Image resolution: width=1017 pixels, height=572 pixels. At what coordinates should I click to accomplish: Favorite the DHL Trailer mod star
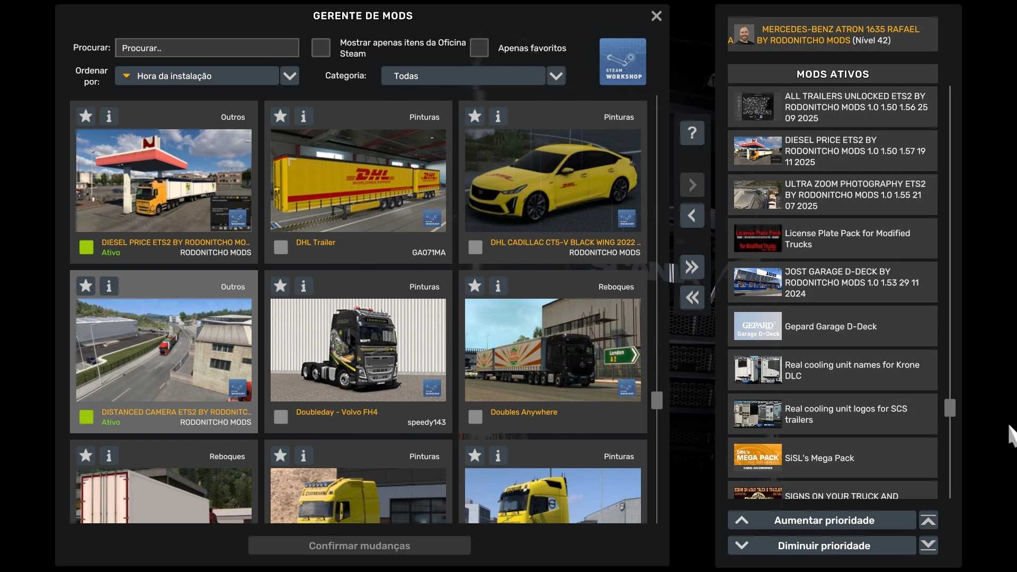click(x=280, y=116)
